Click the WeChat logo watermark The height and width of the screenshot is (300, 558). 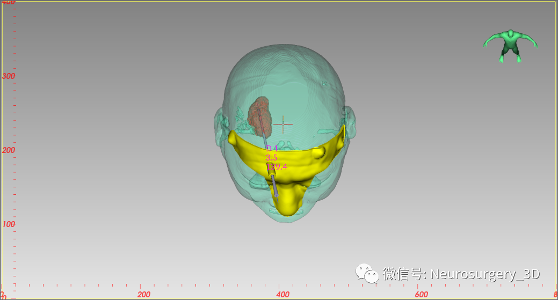[x=366, y=273]
